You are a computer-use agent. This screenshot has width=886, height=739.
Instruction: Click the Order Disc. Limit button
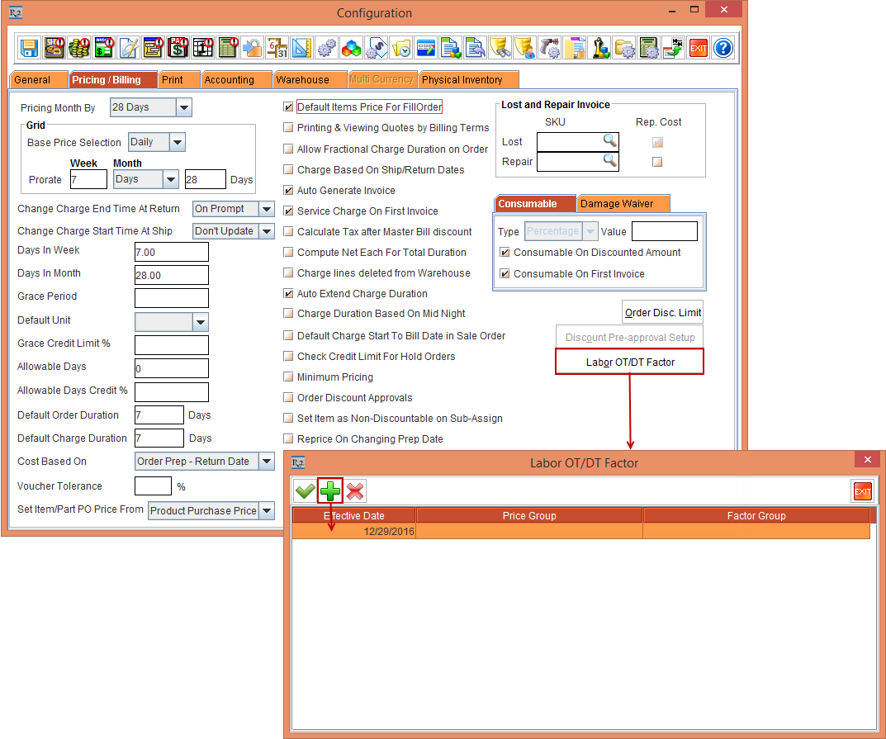[x=662, y=313]
